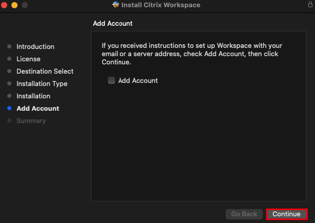
Task: Minimize the installer with yellow button
Action: point(14,5)
